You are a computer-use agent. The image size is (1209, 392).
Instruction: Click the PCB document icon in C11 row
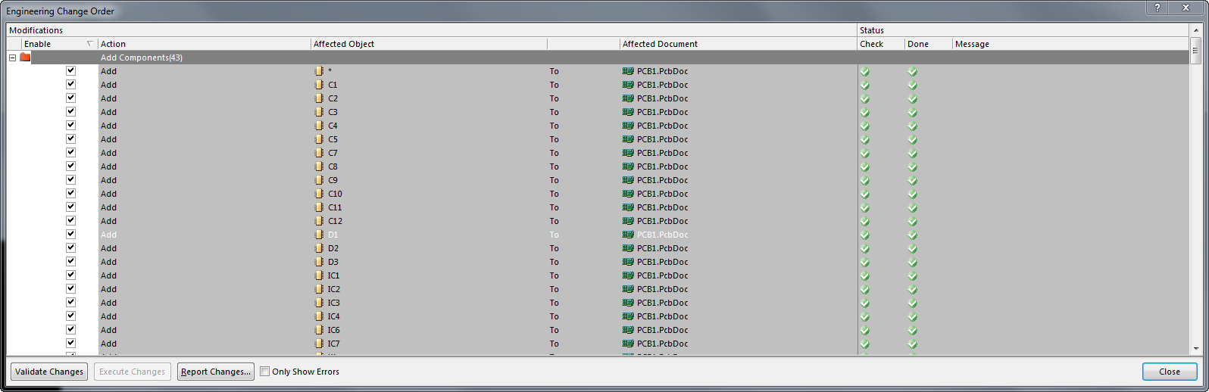pyautogui.click(x=628, y=207)
